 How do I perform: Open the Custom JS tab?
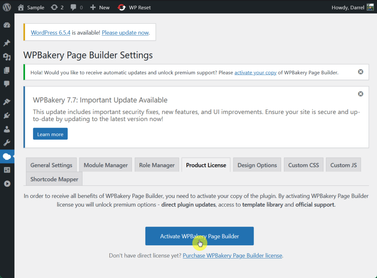click(343, 165)
